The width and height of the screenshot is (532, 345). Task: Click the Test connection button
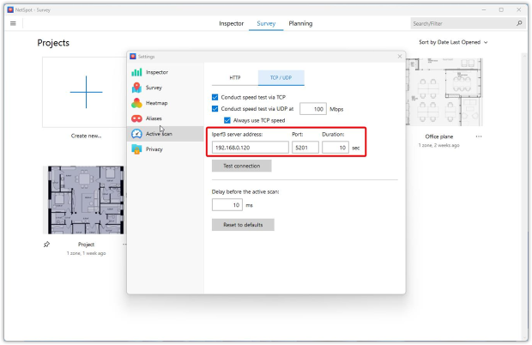(x=242, y=166)
